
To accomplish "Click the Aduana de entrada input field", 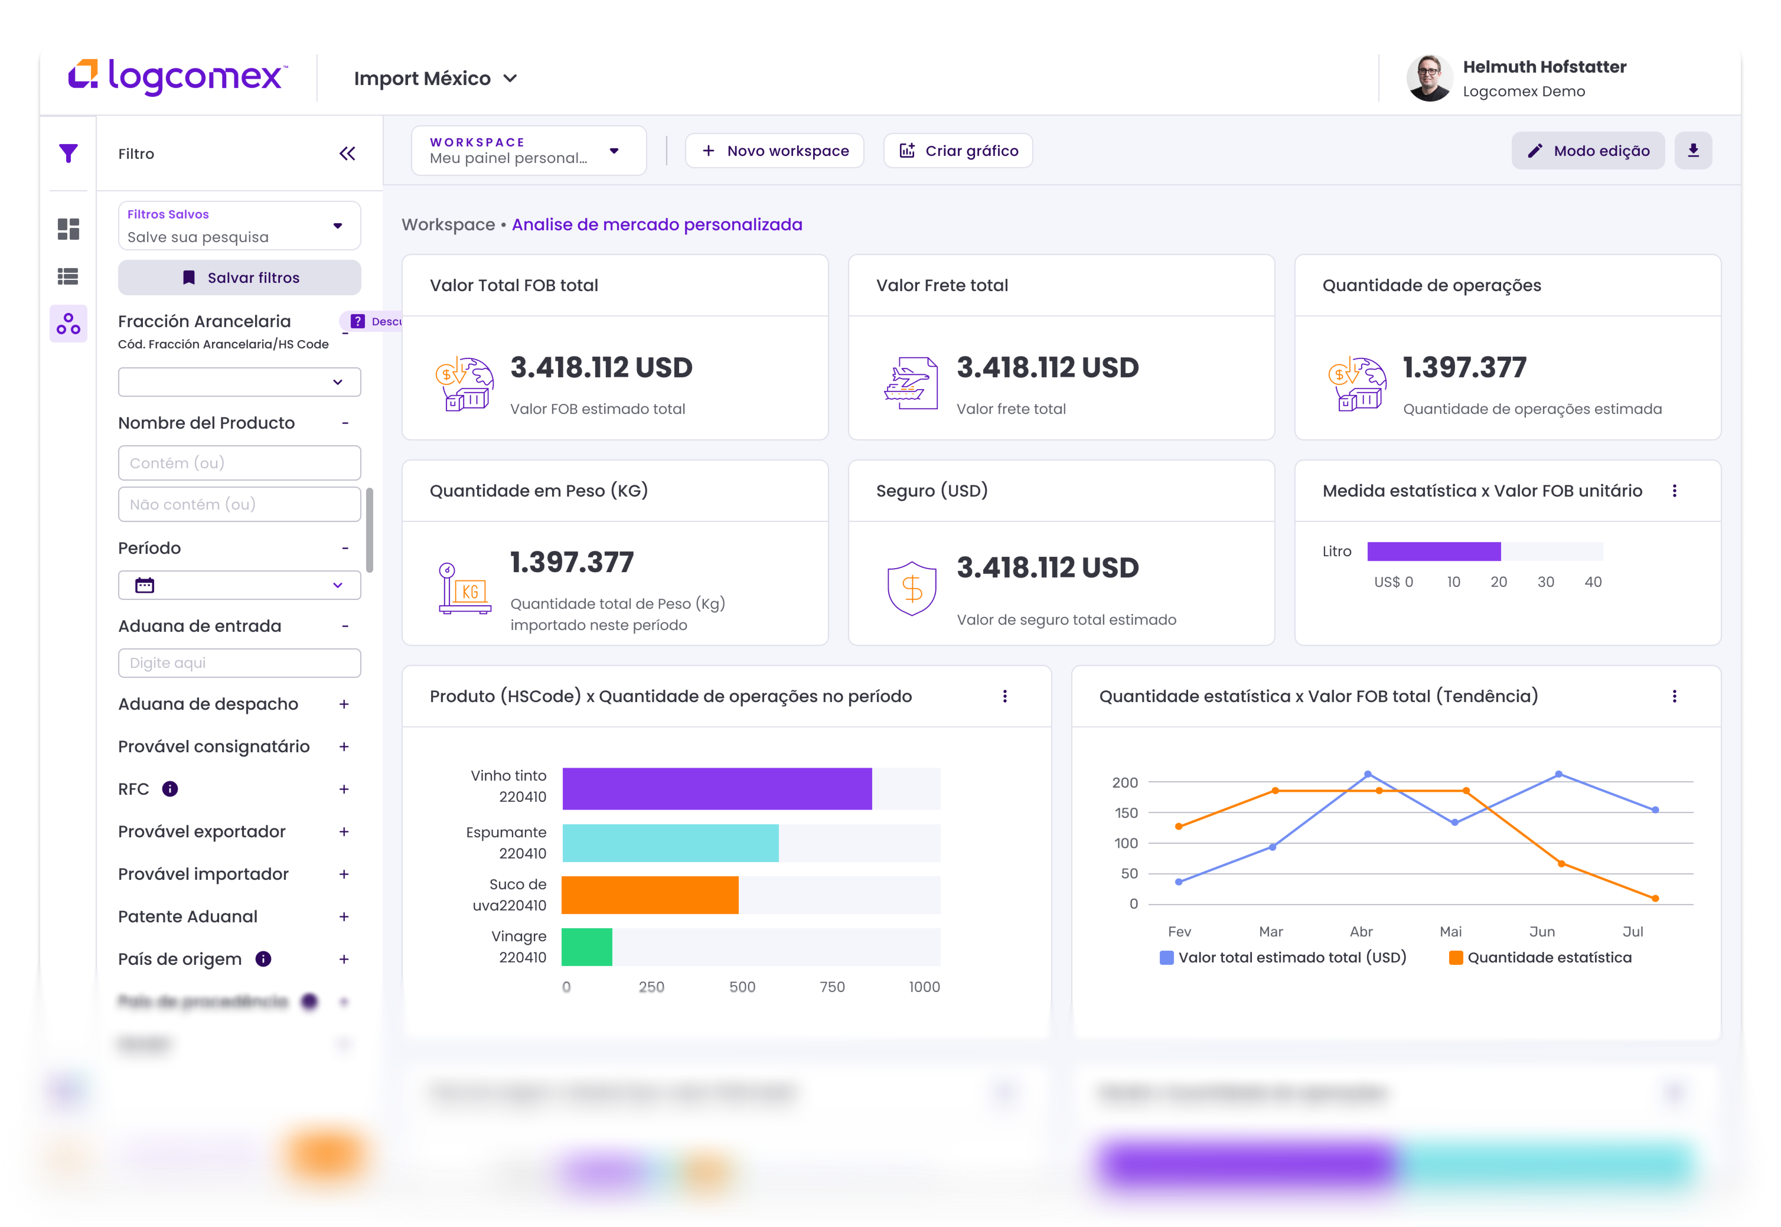I will click(239, 663).
